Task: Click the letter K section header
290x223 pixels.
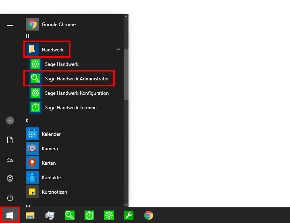Action: point(27,120)
